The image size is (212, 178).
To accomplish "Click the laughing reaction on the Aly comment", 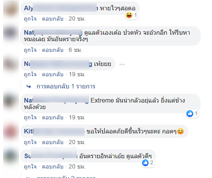I will click(x=129, y=15).
